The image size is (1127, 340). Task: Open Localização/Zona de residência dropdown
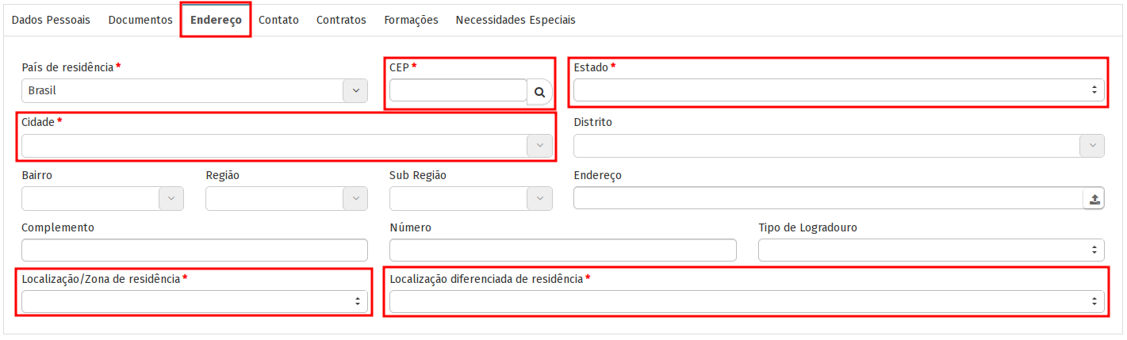tap(194, 302)
